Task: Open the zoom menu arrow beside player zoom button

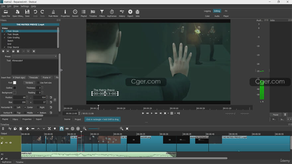Action: [x=168, y=113]
